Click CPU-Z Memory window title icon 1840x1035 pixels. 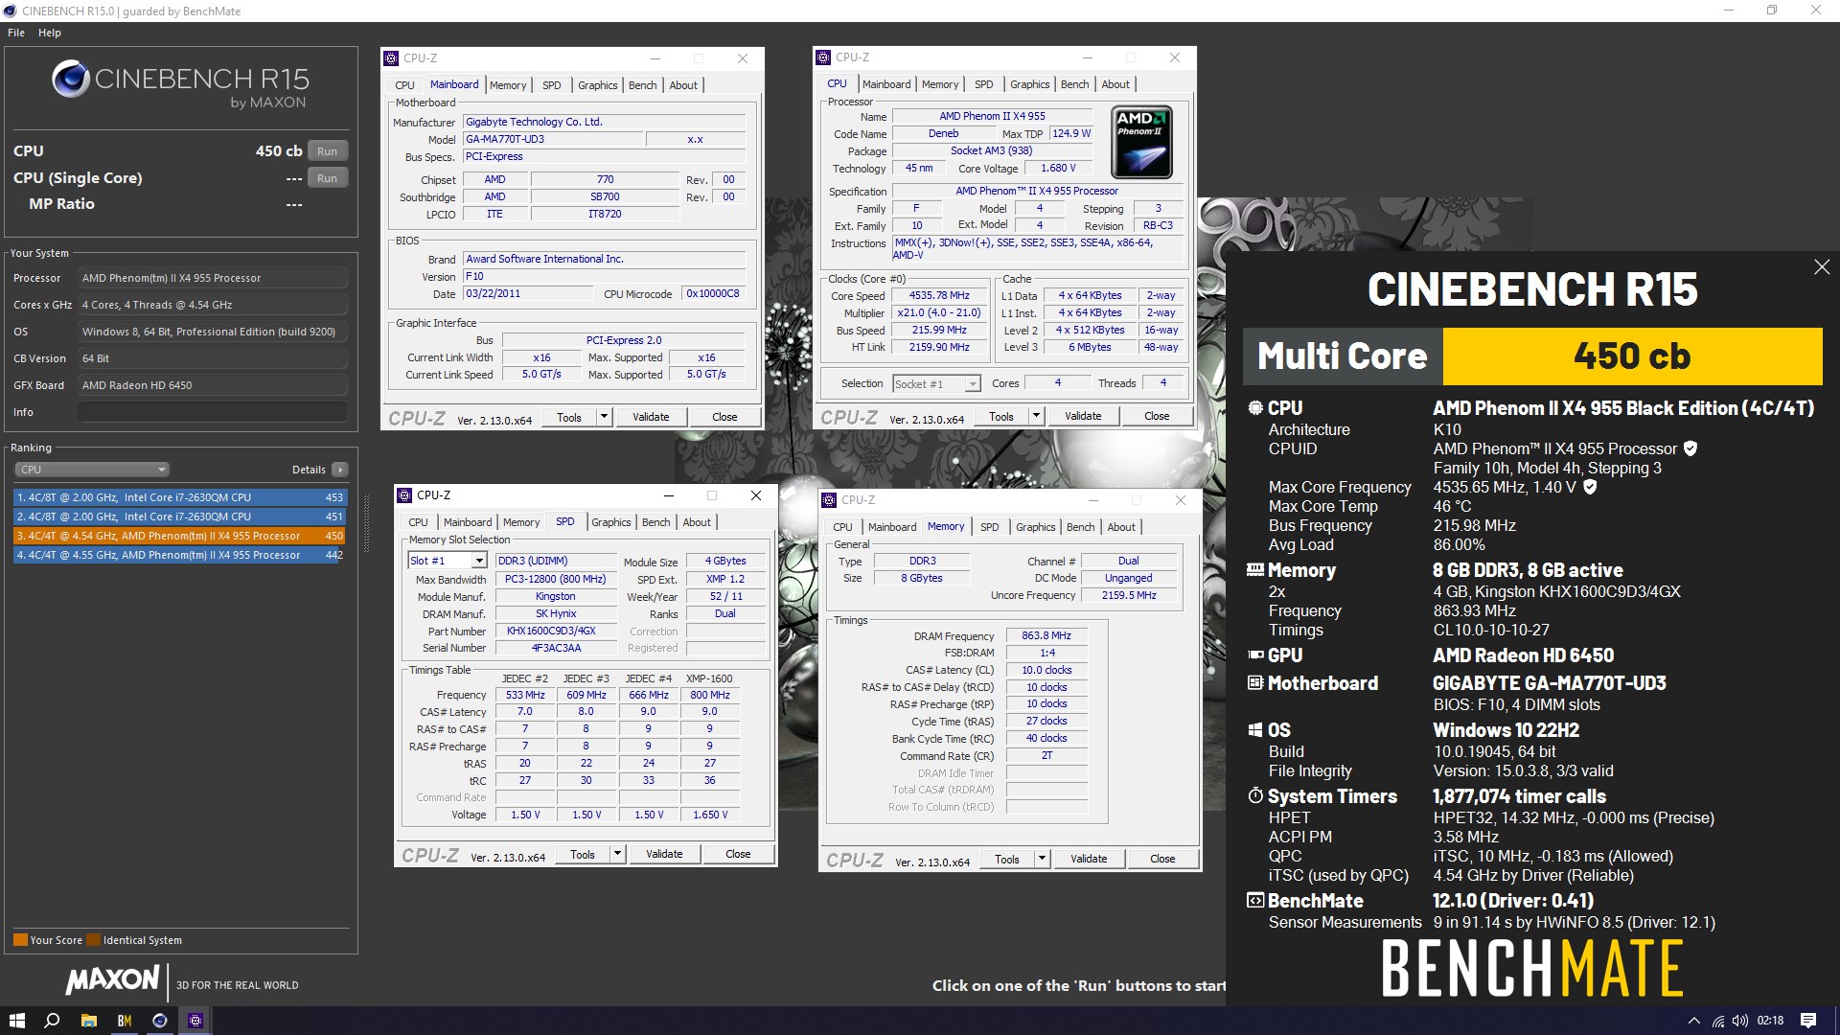(x=829, y=500)
